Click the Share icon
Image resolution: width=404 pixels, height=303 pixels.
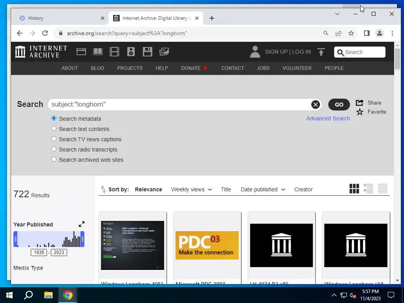pyautogui.click(x=360, y=103)
